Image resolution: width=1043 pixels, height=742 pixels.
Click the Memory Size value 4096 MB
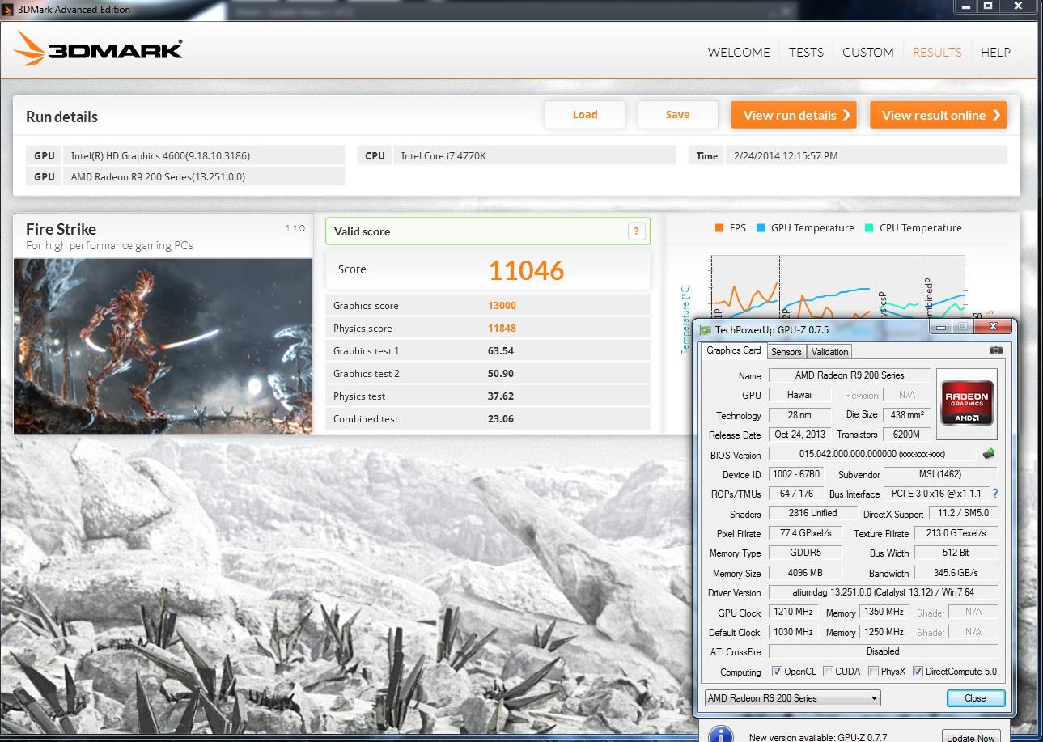coord(805,573)
